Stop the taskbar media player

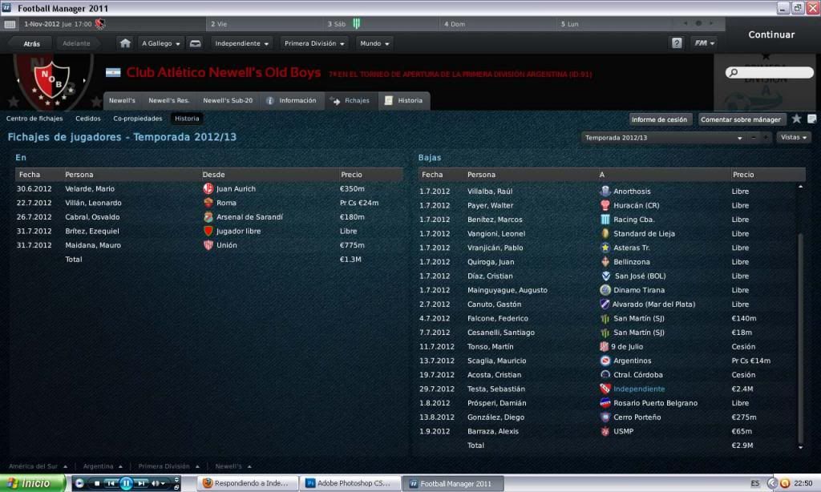97,484
